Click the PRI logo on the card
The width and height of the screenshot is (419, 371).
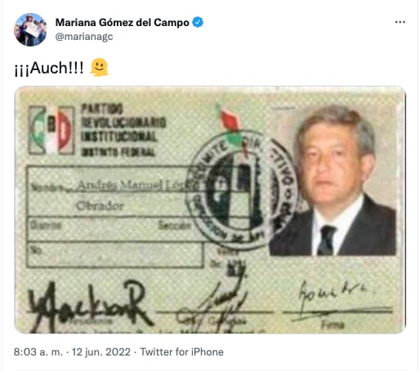click(x=51, y=130)
